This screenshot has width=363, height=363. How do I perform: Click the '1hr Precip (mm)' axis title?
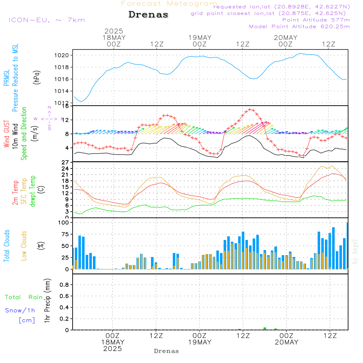[x=48, y=301]
